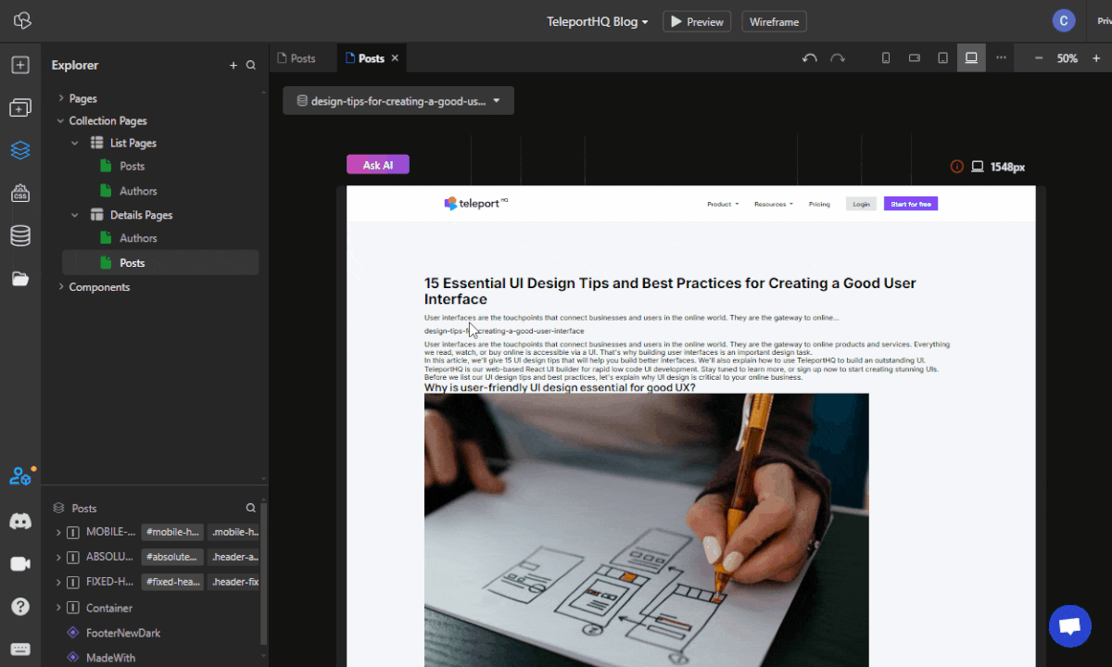Collapse the Details Pages group
Viewport: 1112px width, 667px height.
coord(75,215)
